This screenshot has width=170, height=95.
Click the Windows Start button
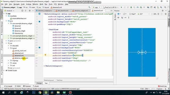pyautogui.click(x=3, y=93)
